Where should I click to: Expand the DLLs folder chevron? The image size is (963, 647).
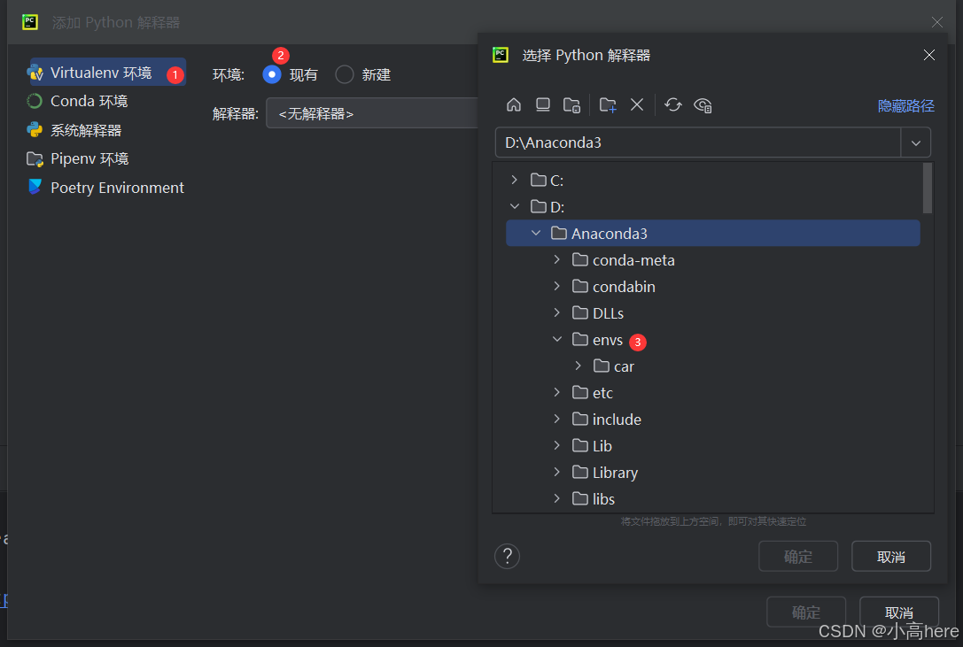(557, 312)
